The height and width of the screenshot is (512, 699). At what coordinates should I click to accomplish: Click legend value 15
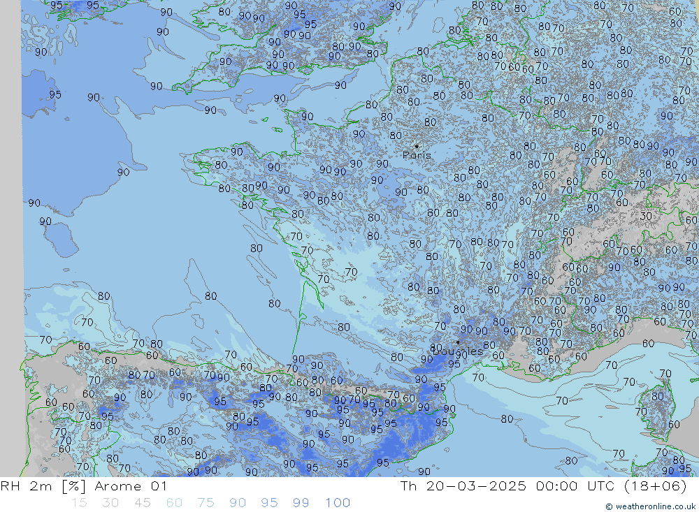79,503
